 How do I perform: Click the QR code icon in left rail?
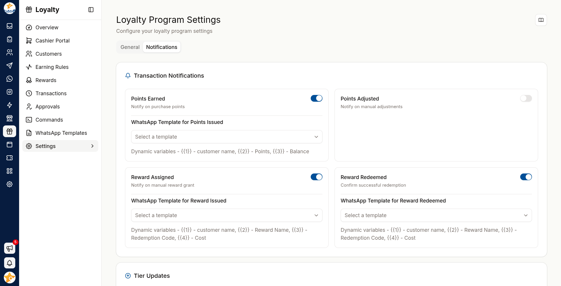point(10,171)
